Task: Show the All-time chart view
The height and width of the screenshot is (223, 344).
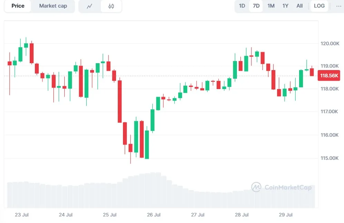Action: point(299,6)
